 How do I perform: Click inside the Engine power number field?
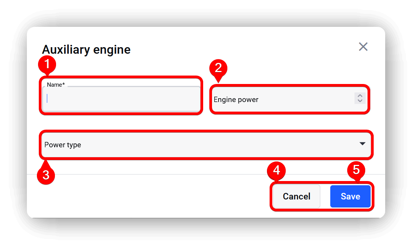(x=290, y=99)
